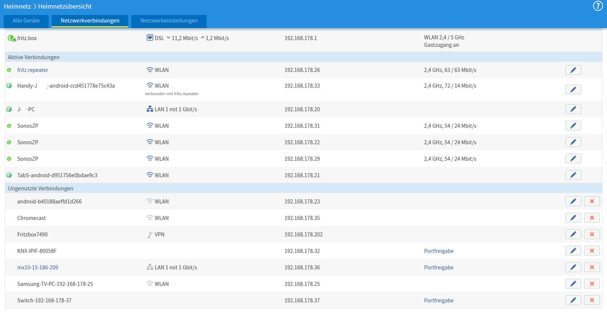Open the fritz.repeater device link
The image size is (607, 317).
pos(33,70)
